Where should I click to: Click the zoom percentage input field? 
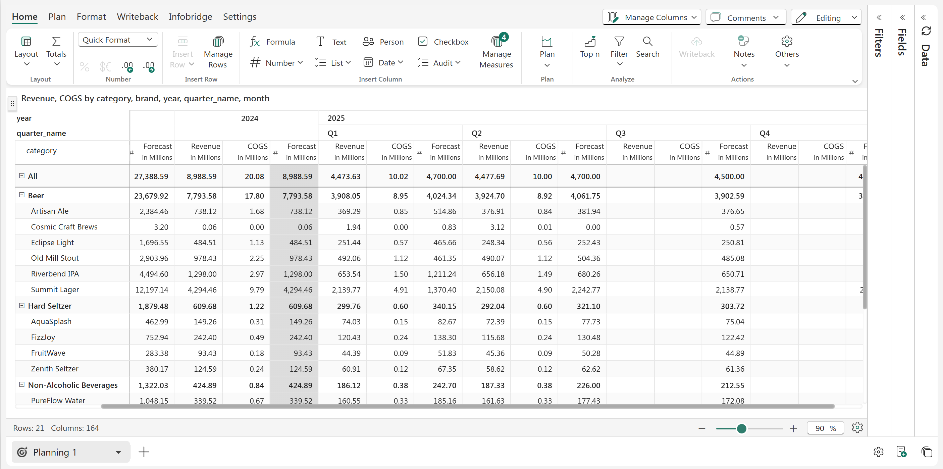point(820,428)
